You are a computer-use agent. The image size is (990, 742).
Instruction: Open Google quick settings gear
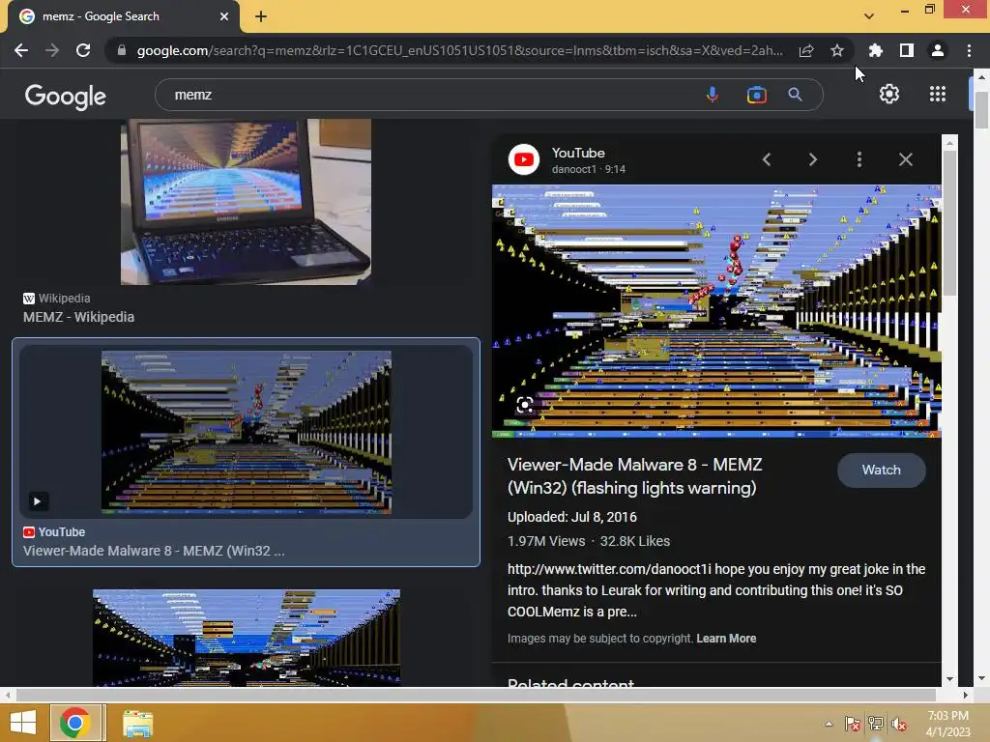(889, 94)
